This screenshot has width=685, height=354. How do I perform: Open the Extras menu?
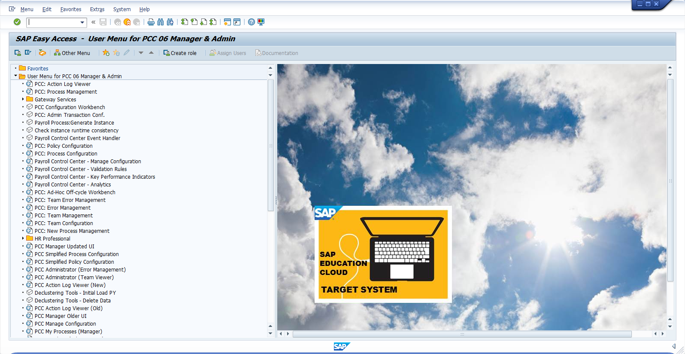pos(97,9)
